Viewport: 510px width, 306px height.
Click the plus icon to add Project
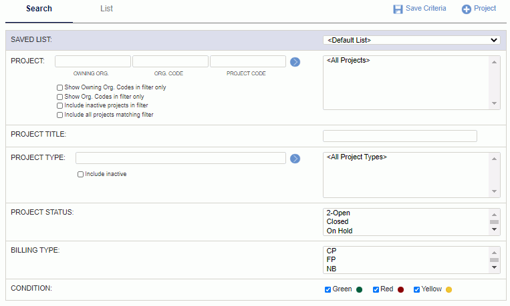[466, 9]
